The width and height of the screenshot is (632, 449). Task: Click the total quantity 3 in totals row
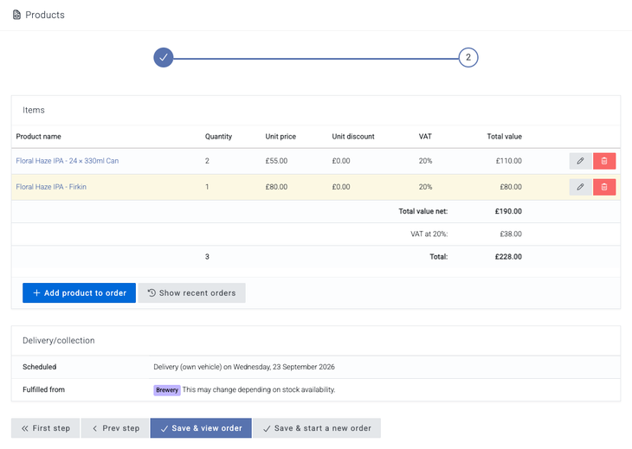(207, 257)
